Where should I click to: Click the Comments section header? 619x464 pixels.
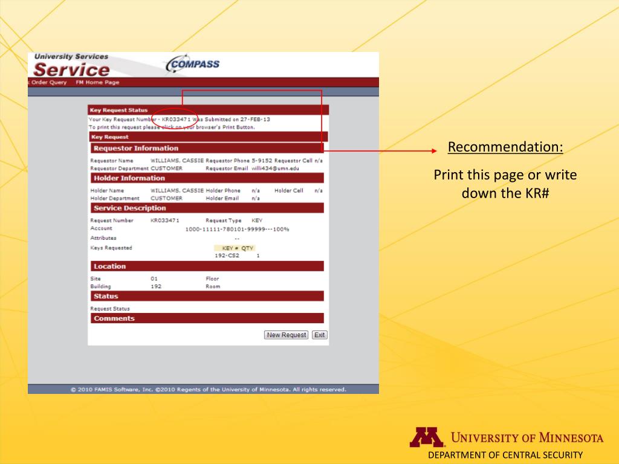[207, 318]
